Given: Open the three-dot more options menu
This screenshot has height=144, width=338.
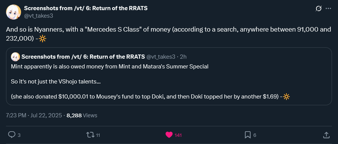Looking at the screenshot, I should click(328, 9).
